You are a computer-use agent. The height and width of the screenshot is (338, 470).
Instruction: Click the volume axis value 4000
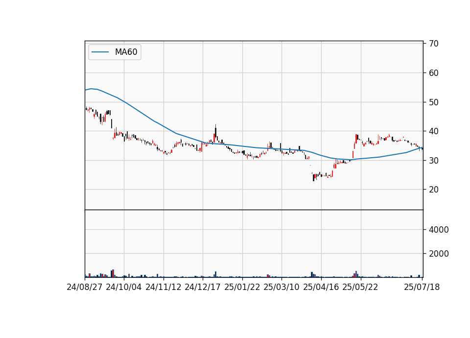(439, 230)
